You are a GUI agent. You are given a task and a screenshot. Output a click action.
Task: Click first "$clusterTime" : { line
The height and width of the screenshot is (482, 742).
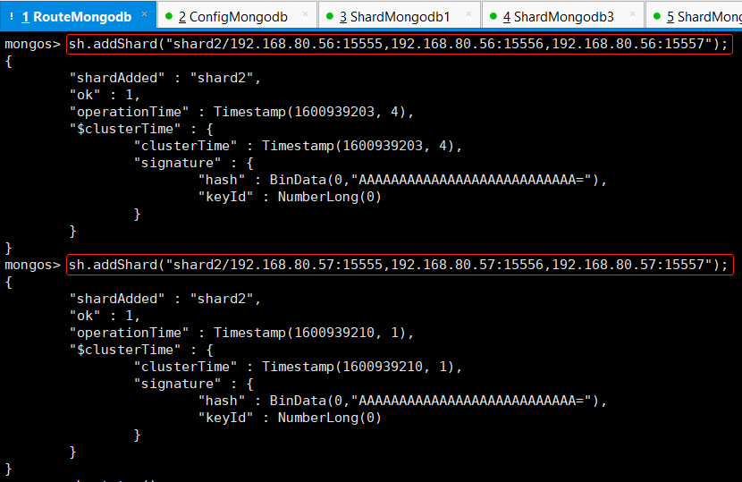141,129
